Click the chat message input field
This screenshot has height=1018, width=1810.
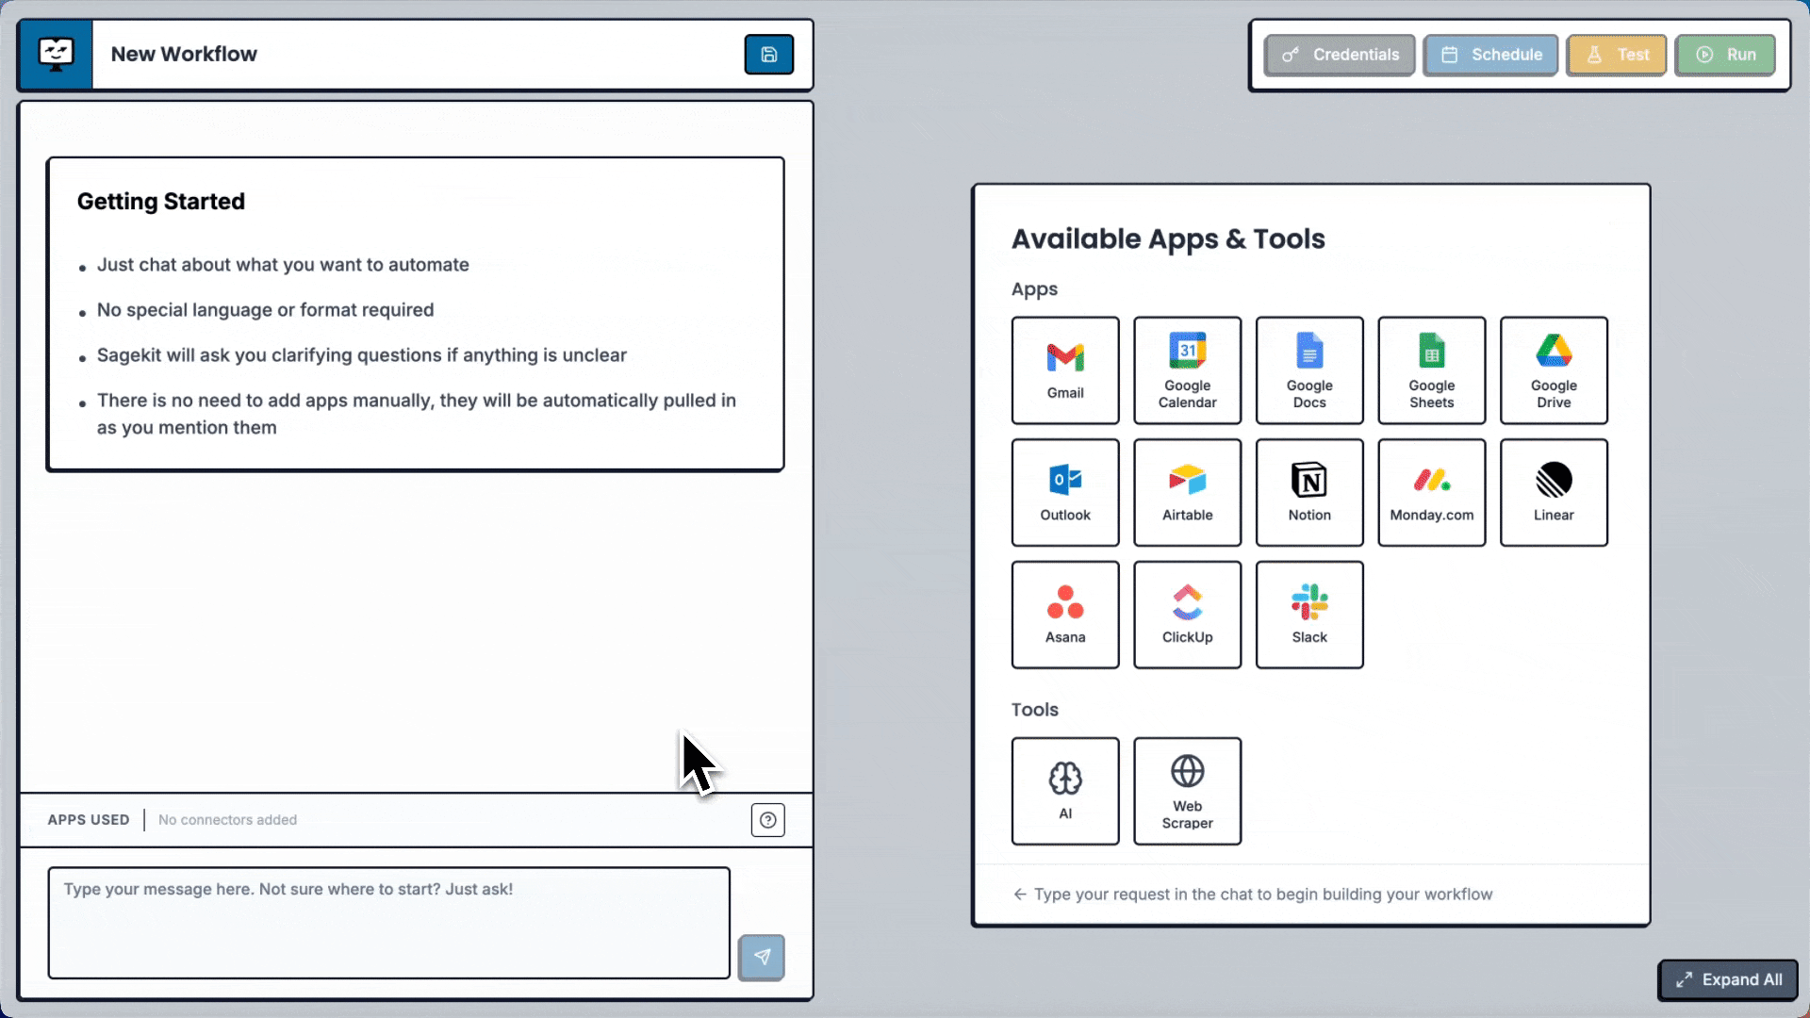coord(388,923)
